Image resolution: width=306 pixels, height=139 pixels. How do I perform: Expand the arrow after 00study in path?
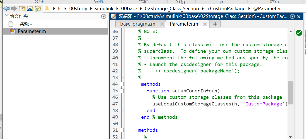[x=91, y=8]
